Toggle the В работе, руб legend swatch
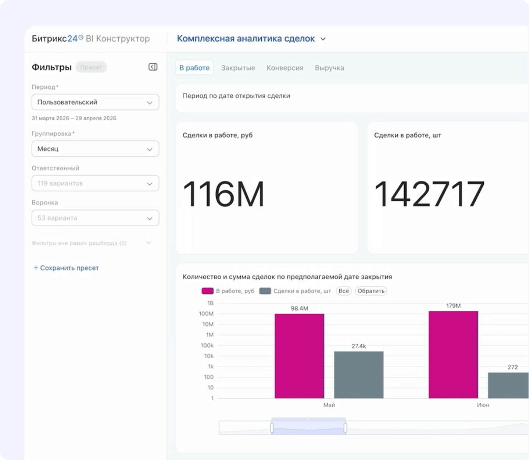Viewport: 530px width, 460px height. pos(208,291)
